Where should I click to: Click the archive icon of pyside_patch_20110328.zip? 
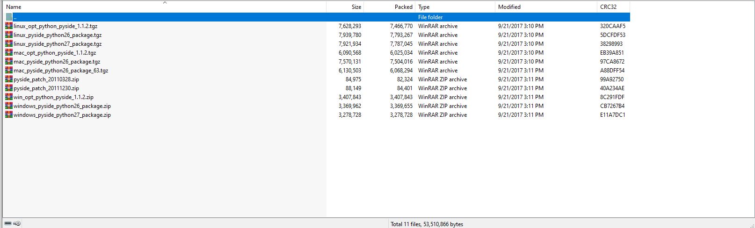coord(9,79)
